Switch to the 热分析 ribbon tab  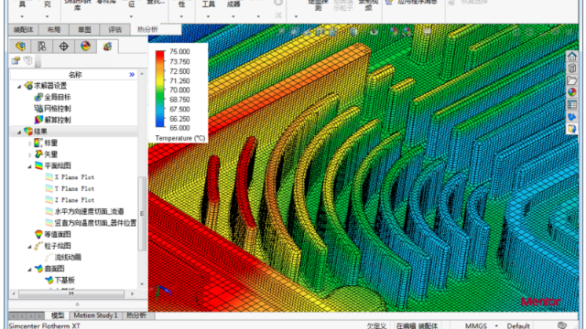click(148, 29)
